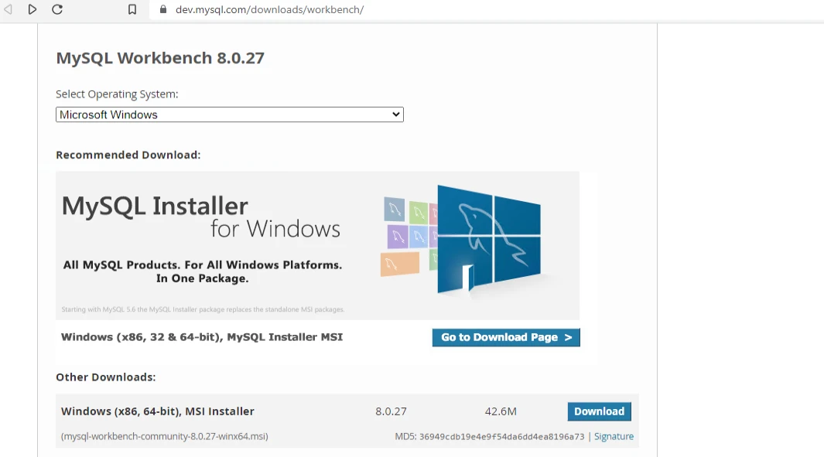Click the dropdown arrow next to Microsoft Windows

click(x=395, y=114)
